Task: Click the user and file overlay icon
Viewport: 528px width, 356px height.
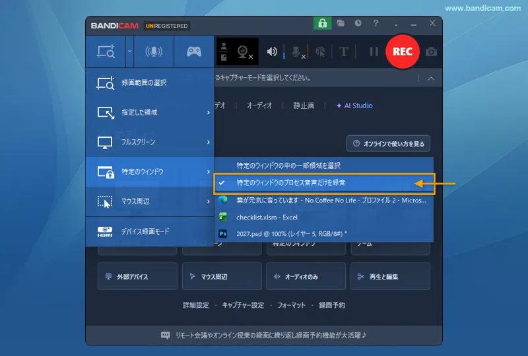Action: (224, 52)
